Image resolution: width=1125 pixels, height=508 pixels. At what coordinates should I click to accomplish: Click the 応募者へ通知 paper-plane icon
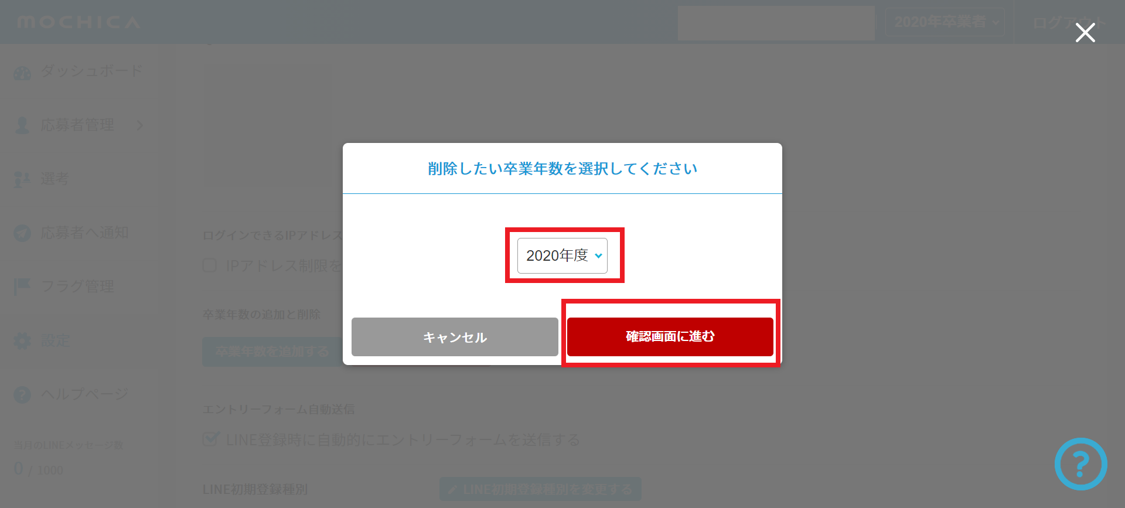pos(22,233)
